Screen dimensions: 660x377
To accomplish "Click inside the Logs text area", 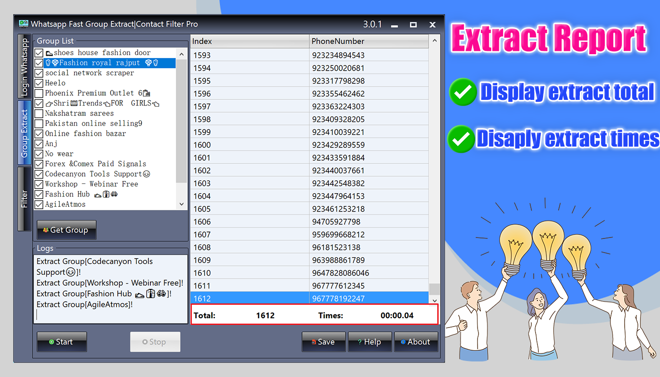I will click(x=111, y=289).
